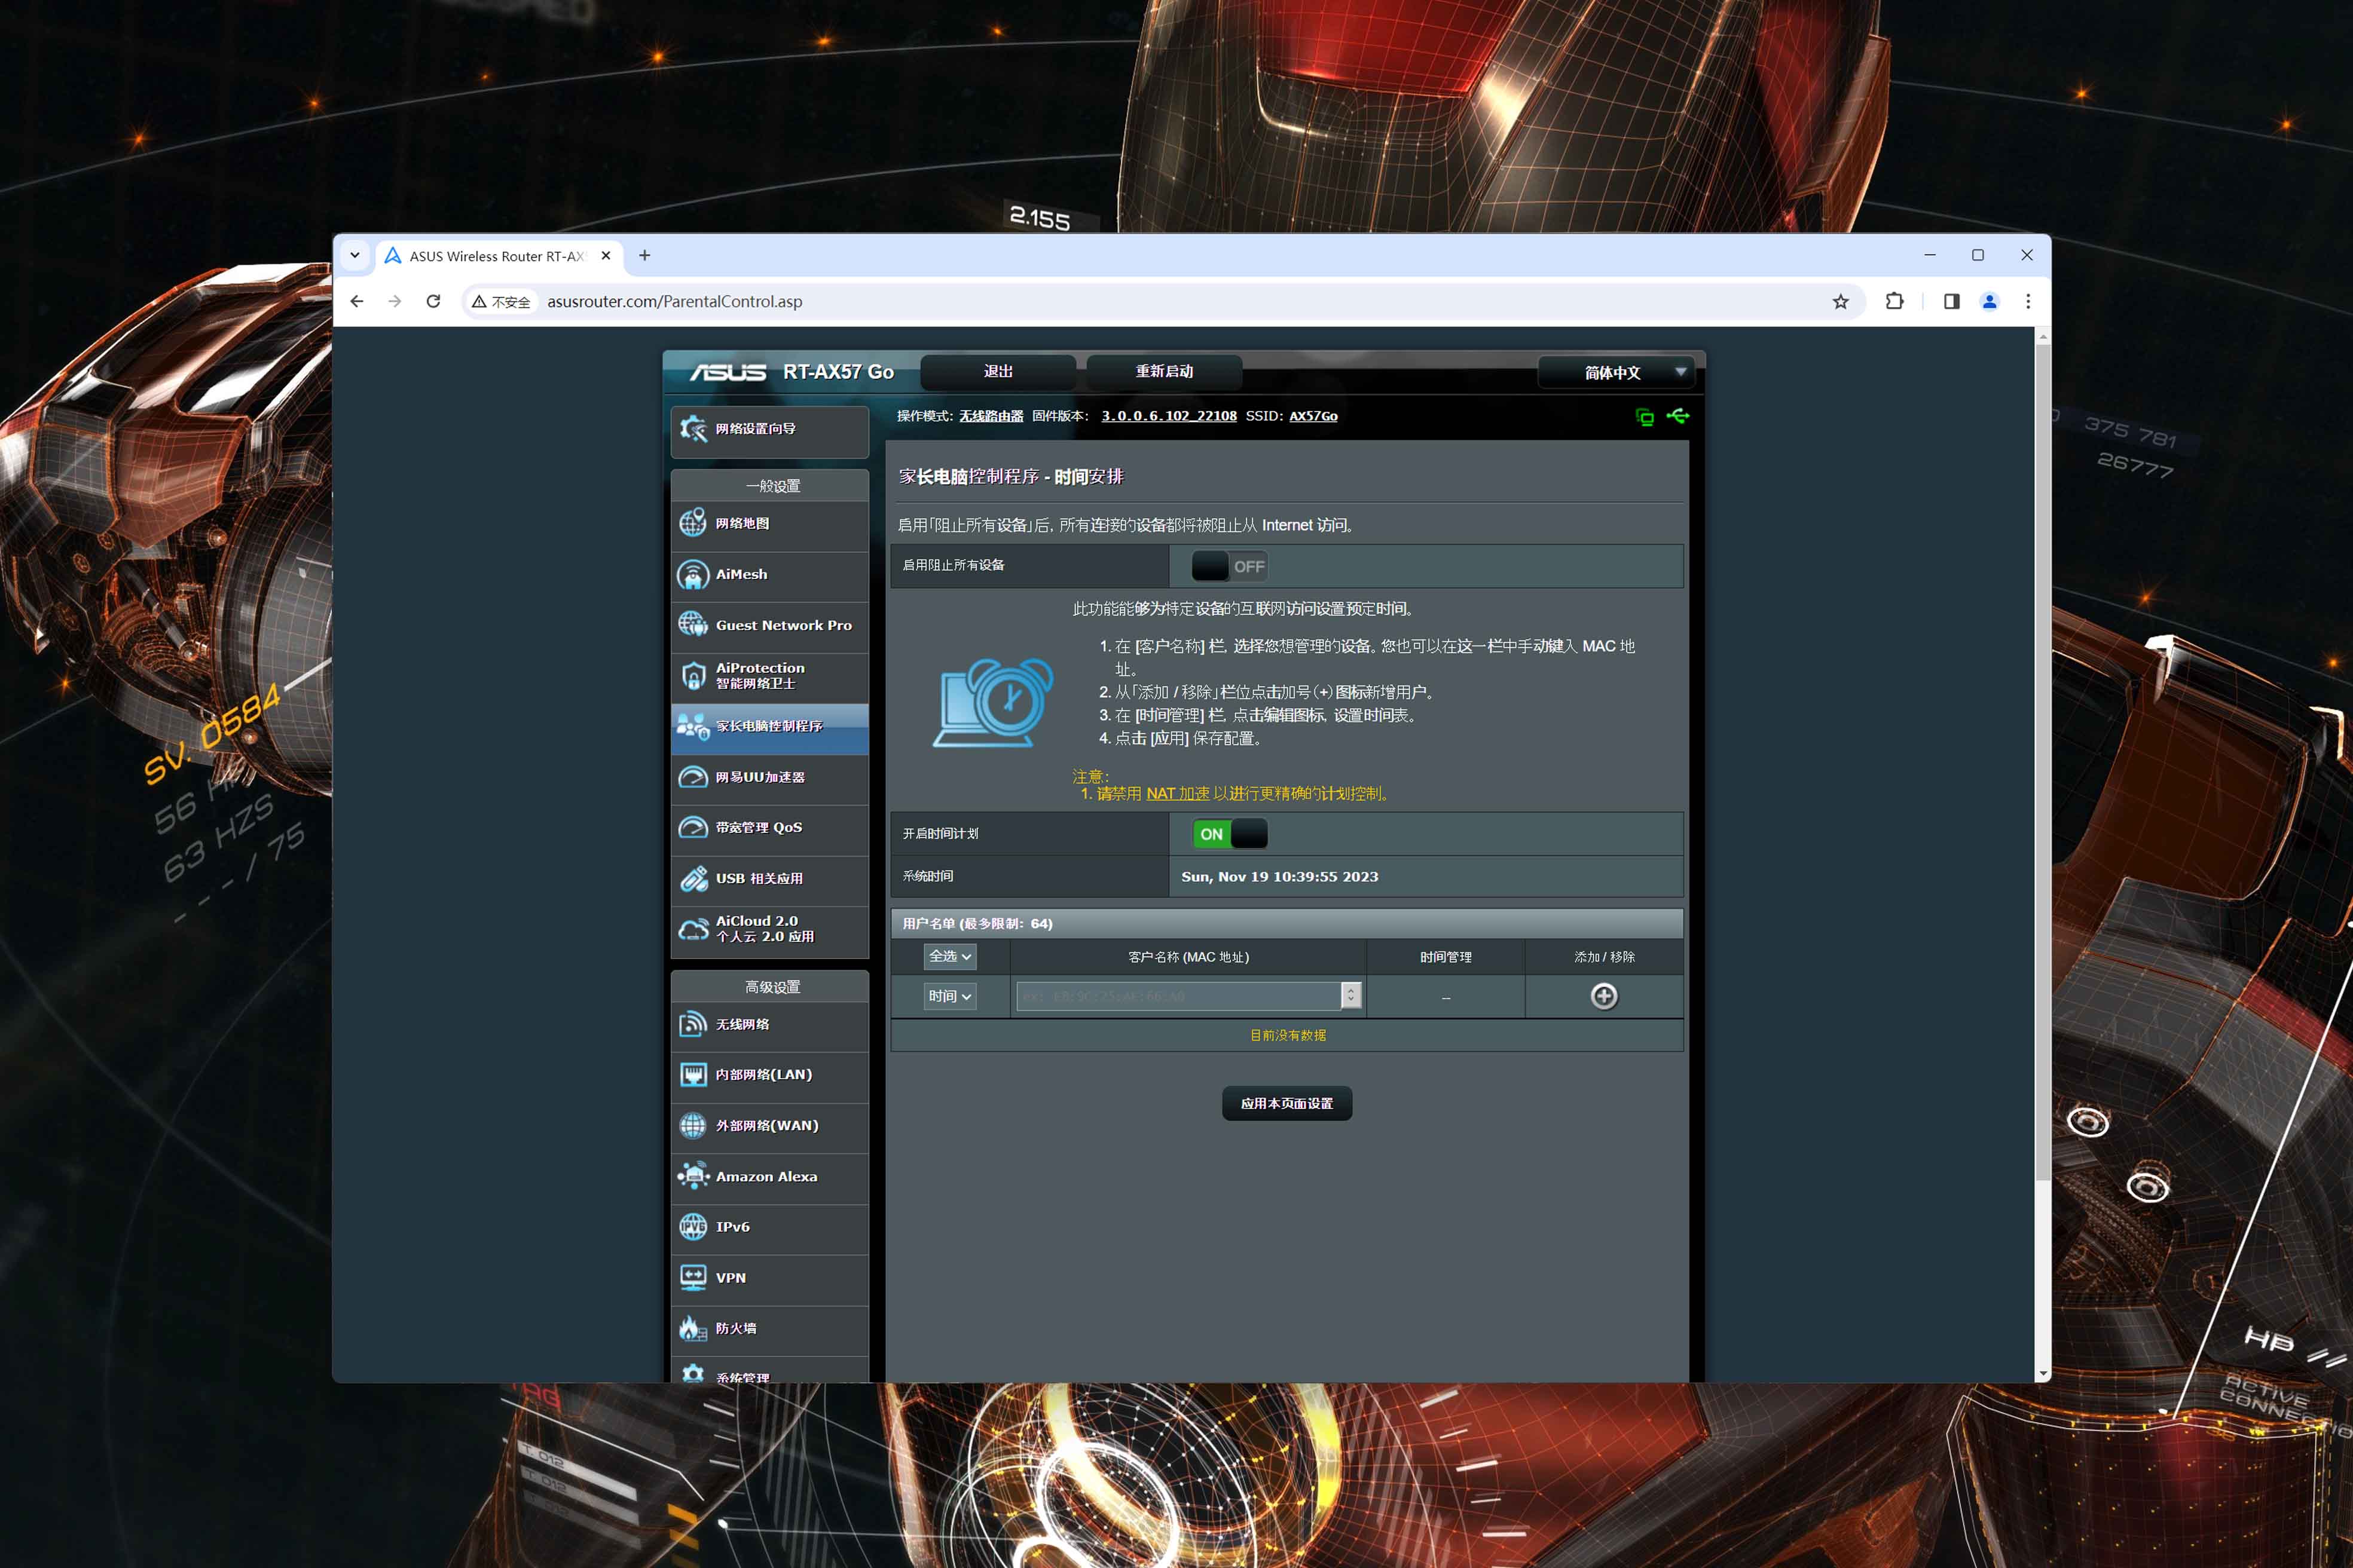Open the Chrome tab search chevron
The height and width of the screenshot is (1568, 2353).
(354, 255)
